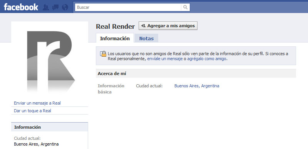The height and width of the screenshot is (149, 308).
Task: Open the notifications globe icon
Action: pyautogui.click(x=65, y=7)
